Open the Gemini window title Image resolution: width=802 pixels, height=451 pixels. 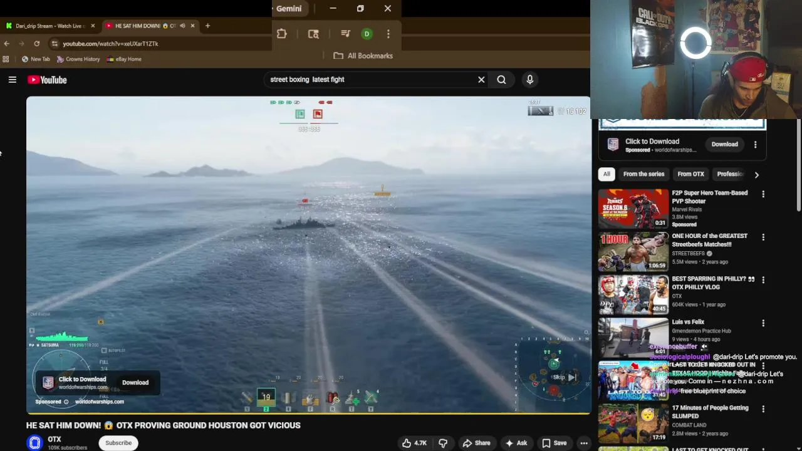tap(289, 8)
